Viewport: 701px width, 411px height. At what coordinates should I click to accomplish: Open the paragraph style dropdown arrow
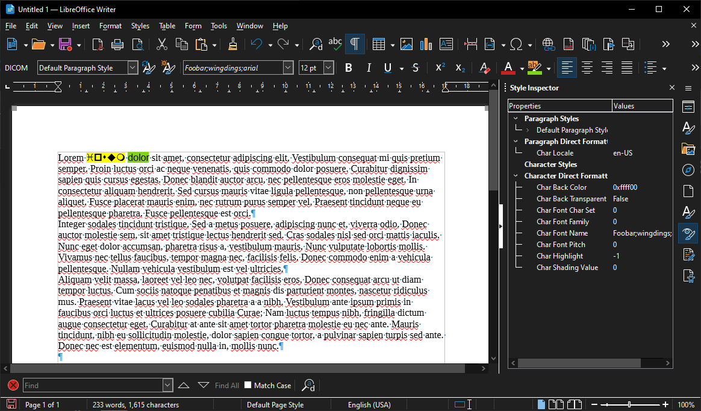point(132,68)
